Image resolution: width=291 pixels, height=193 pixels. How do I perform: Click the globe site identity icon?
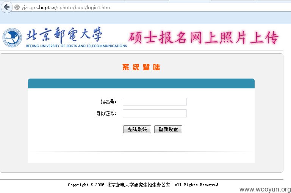click(x=17, y=8)
